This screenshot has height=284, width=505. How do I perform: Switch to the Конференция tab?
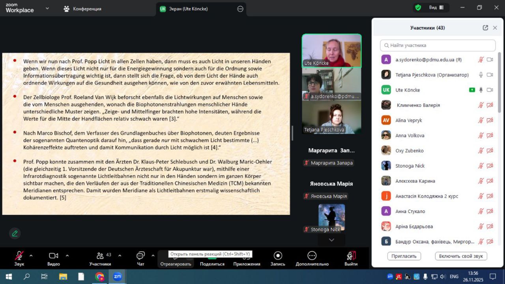pyautogui.click(x=82, y=9)
